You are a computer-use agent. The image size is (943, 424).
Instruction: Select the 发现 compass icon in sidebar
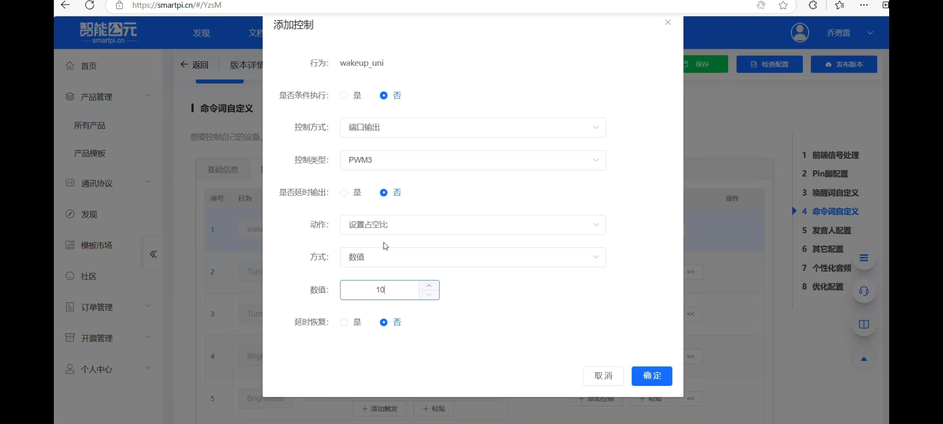(70, 214)
